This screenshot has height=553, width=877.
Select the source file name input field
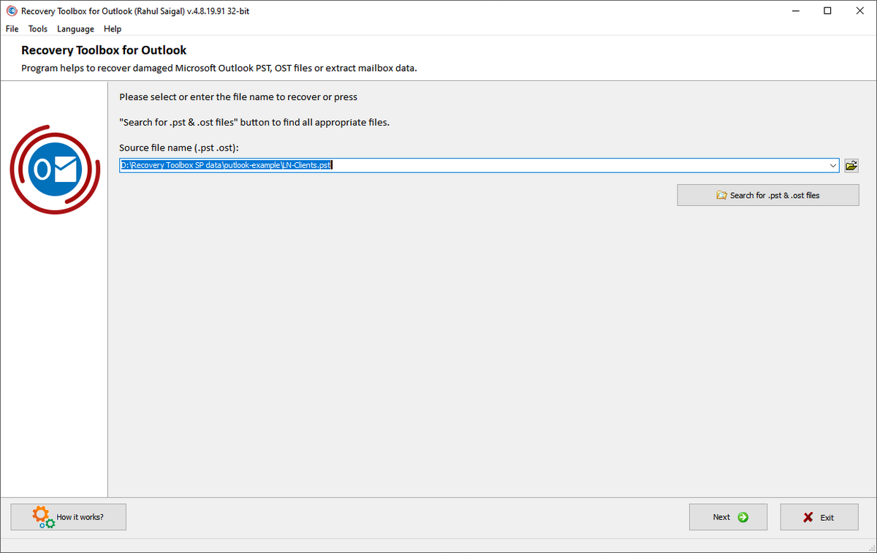click(x=475, y=165)
